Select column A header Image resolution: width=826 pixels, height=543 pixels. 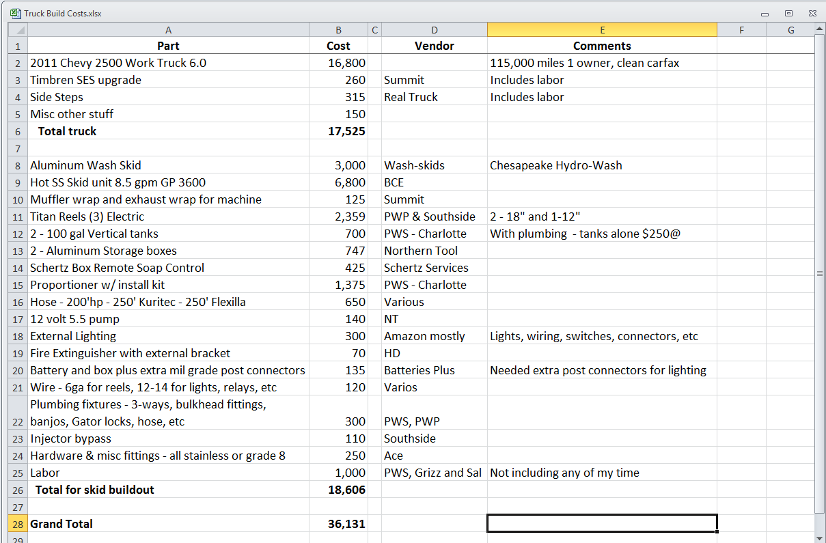click(168, 30)
